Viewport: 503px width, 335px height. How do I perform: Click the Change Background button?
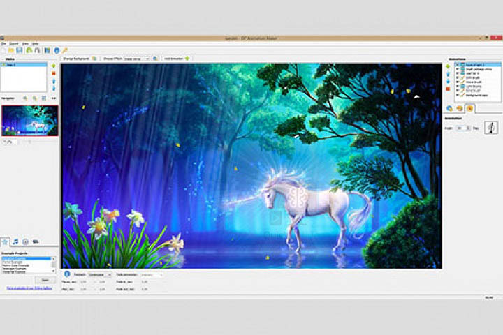click(80, 59)
